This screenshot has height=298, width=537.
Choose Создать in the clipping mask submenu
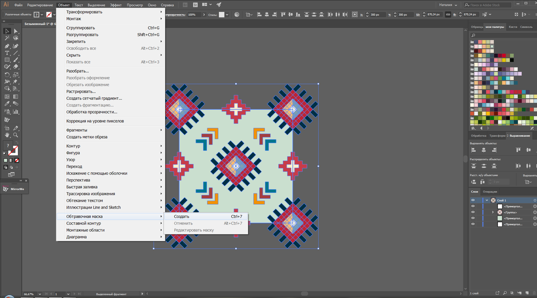(x=182, y=217)
